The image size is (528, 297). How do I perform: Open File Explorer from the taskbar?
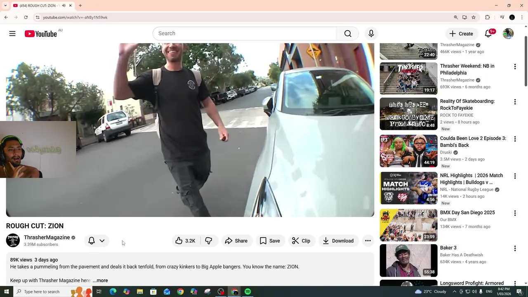140,292
